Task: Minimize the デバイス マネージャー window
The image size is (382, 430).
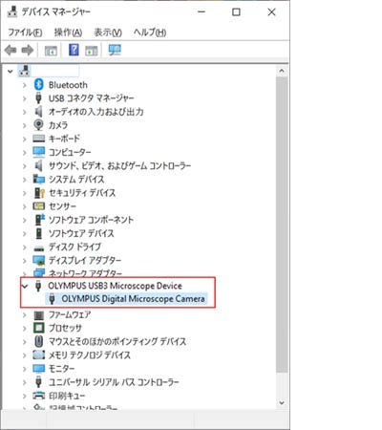Action: 202,12
